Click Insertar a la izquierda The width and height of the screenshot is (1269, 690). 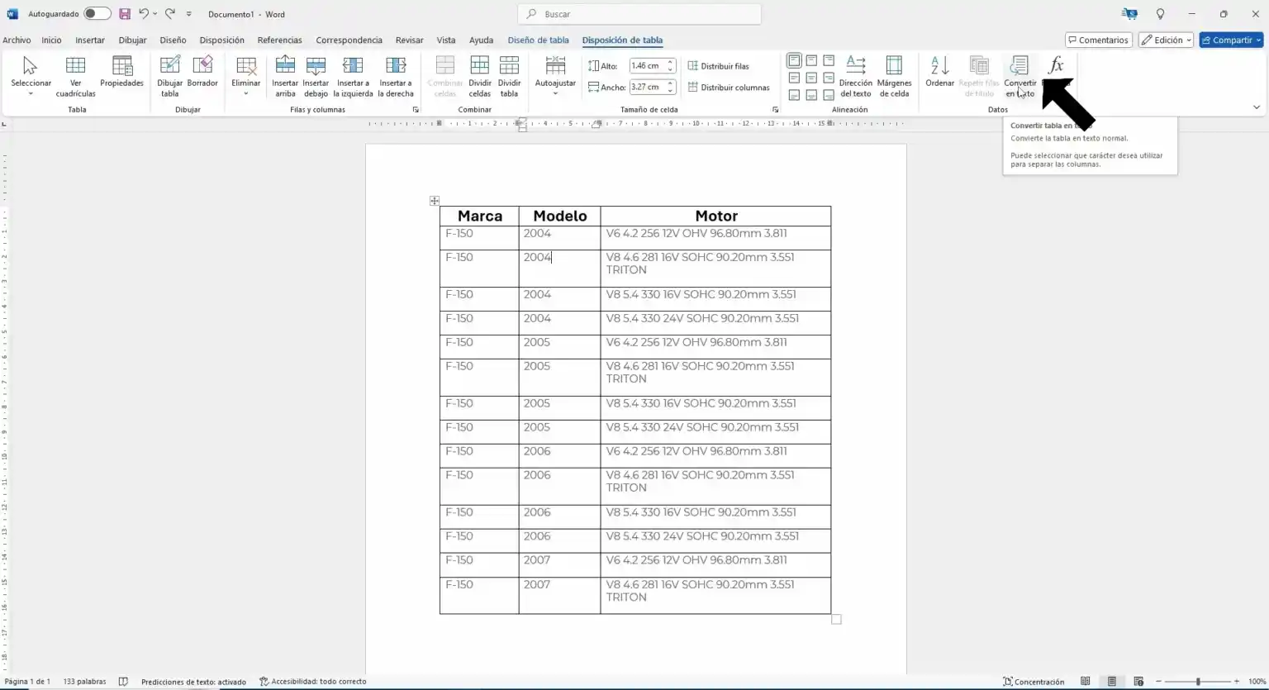click(353, 76)
